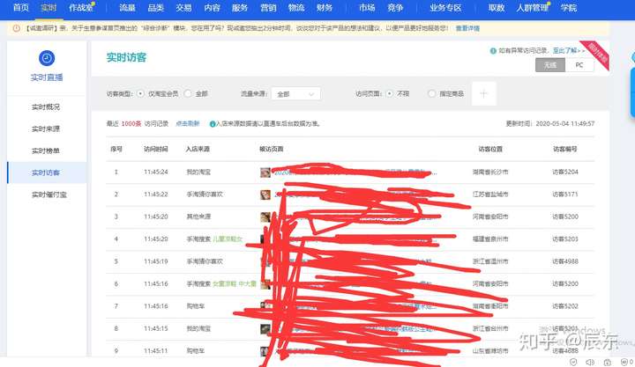635x367 pixels.
Task: Open 财务 in top navigation
Action: 325,8
